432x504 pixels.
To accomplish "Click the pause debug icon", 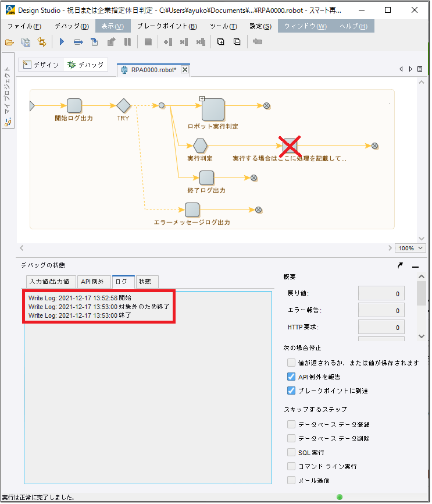I will pyautogui.click(x=127, y=42).
